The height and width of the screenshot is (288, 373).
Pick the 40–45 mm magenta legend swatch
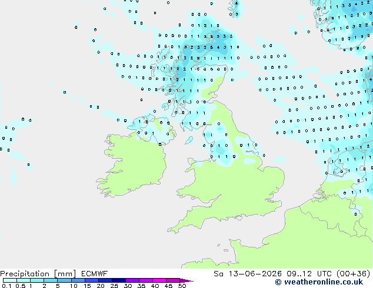point(159,280)
